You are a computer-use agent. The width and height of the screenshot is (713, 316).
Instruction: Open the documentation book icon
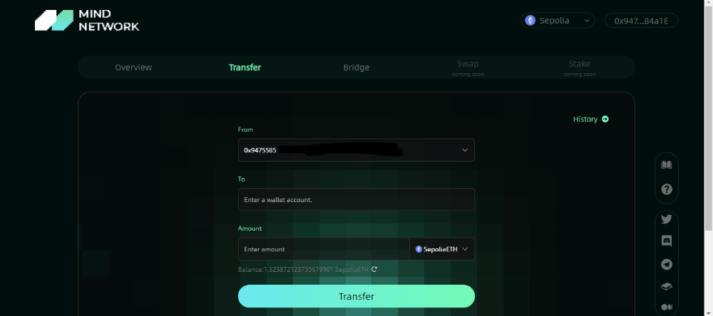(x=666, y=165)
